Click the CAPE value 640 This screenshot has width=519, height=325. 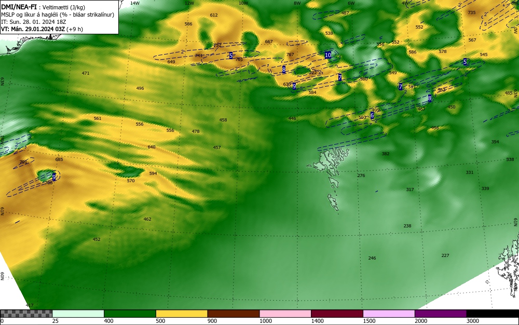click(x=151, y=147)
